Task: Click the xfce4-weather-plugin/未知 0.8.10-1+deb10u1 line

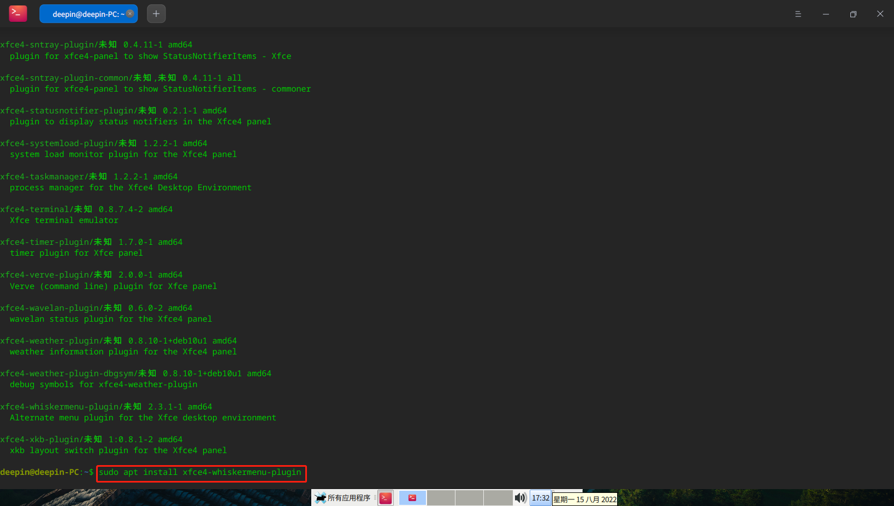Action: 119,341
